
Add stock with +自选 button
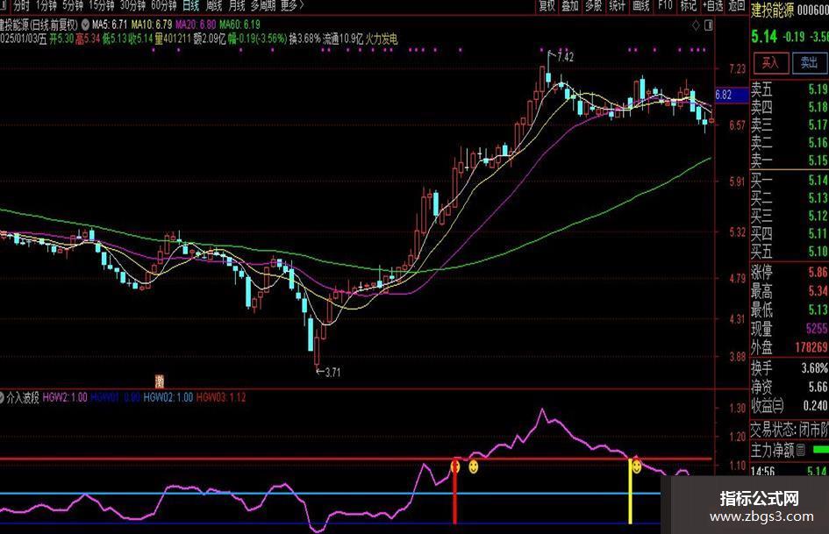point(712,6)
